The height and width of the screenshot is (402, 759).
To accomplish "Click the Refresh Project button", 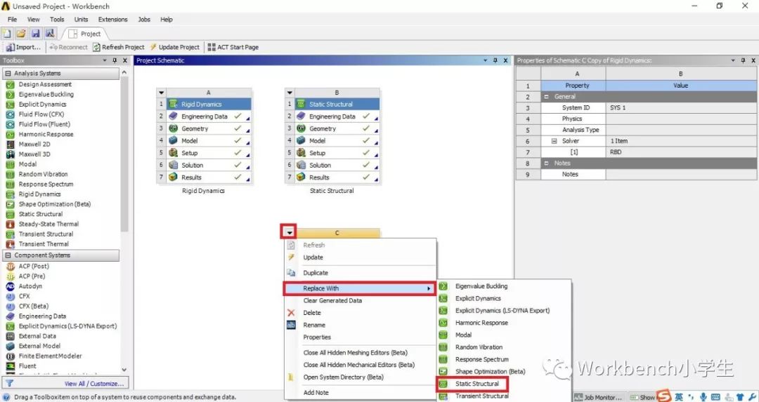I will pyautogui.click(x=119, y=47).
